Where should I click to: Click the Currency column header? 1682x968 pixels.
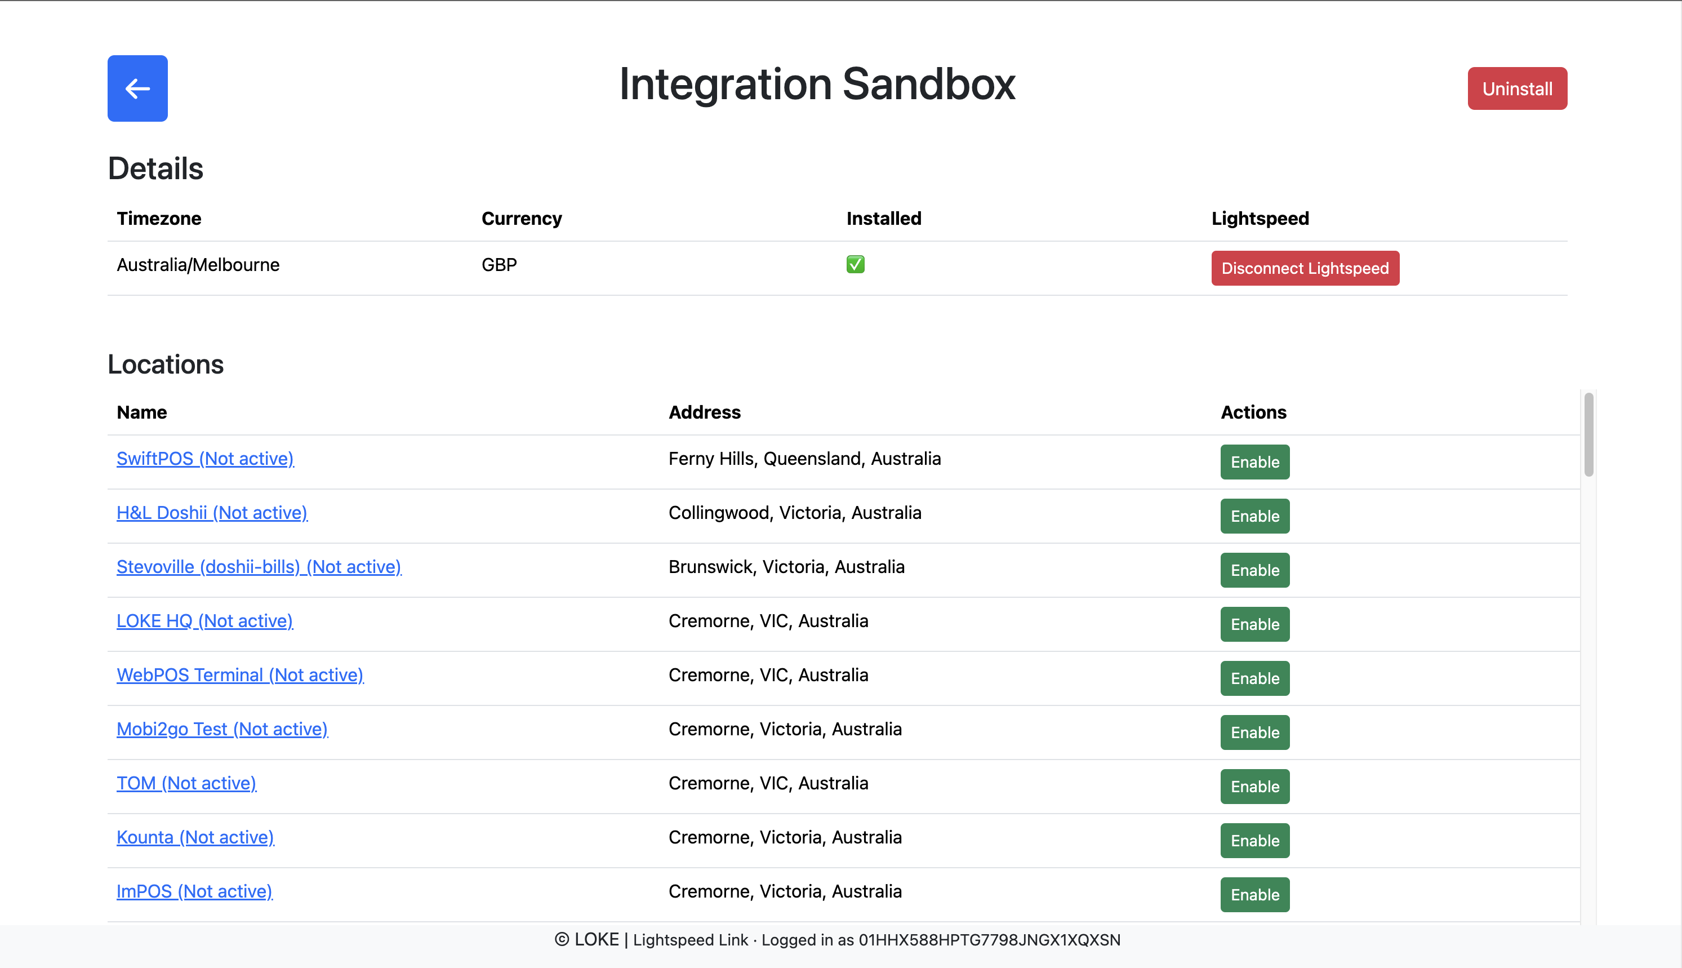(522, 218)
